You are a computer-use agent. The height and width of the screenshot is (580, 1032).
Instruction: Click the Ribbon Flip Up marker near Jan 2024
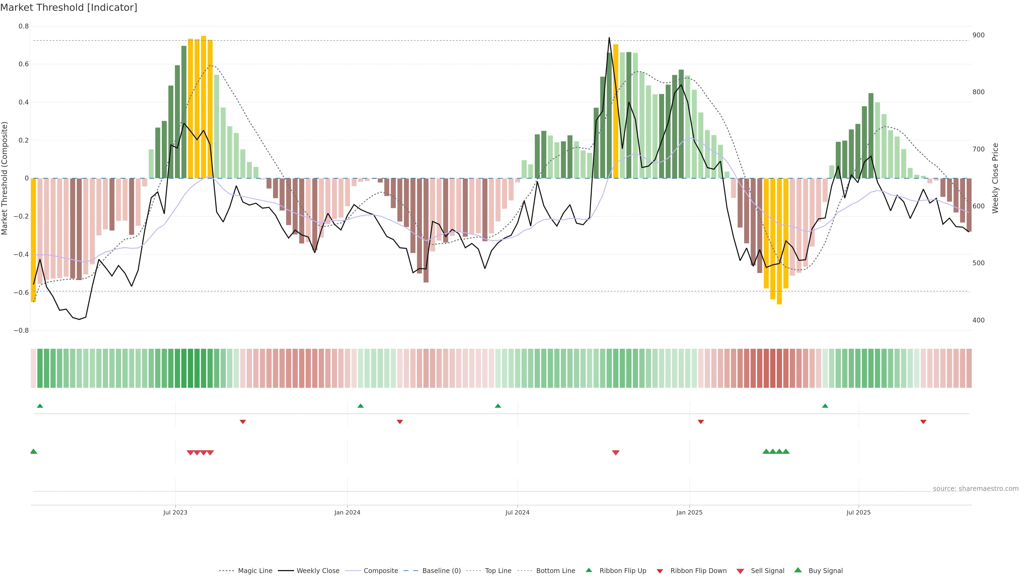361,406
